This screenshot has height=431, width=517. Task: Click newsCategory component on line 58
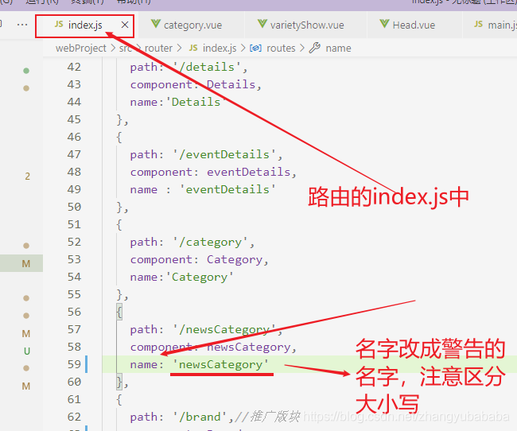click(x=248, y=347)
